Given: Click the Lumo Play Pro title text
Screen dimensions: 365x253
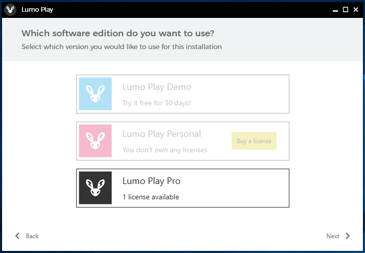Looking at the screenshot, I should click(151, 181).
